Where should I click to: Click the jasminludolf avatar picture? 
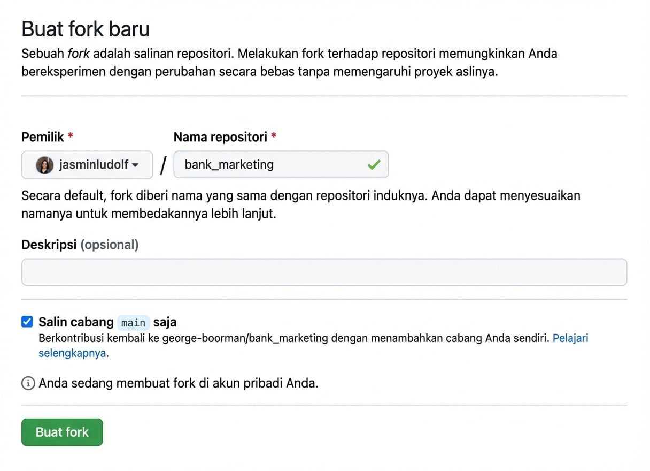[x=44, y=165]
